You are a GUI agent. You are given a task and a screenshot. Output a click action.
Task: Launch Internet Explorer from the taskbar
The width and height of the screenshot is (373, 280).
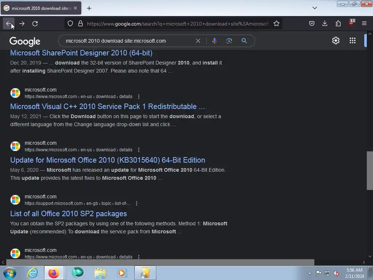pos(32,273)
